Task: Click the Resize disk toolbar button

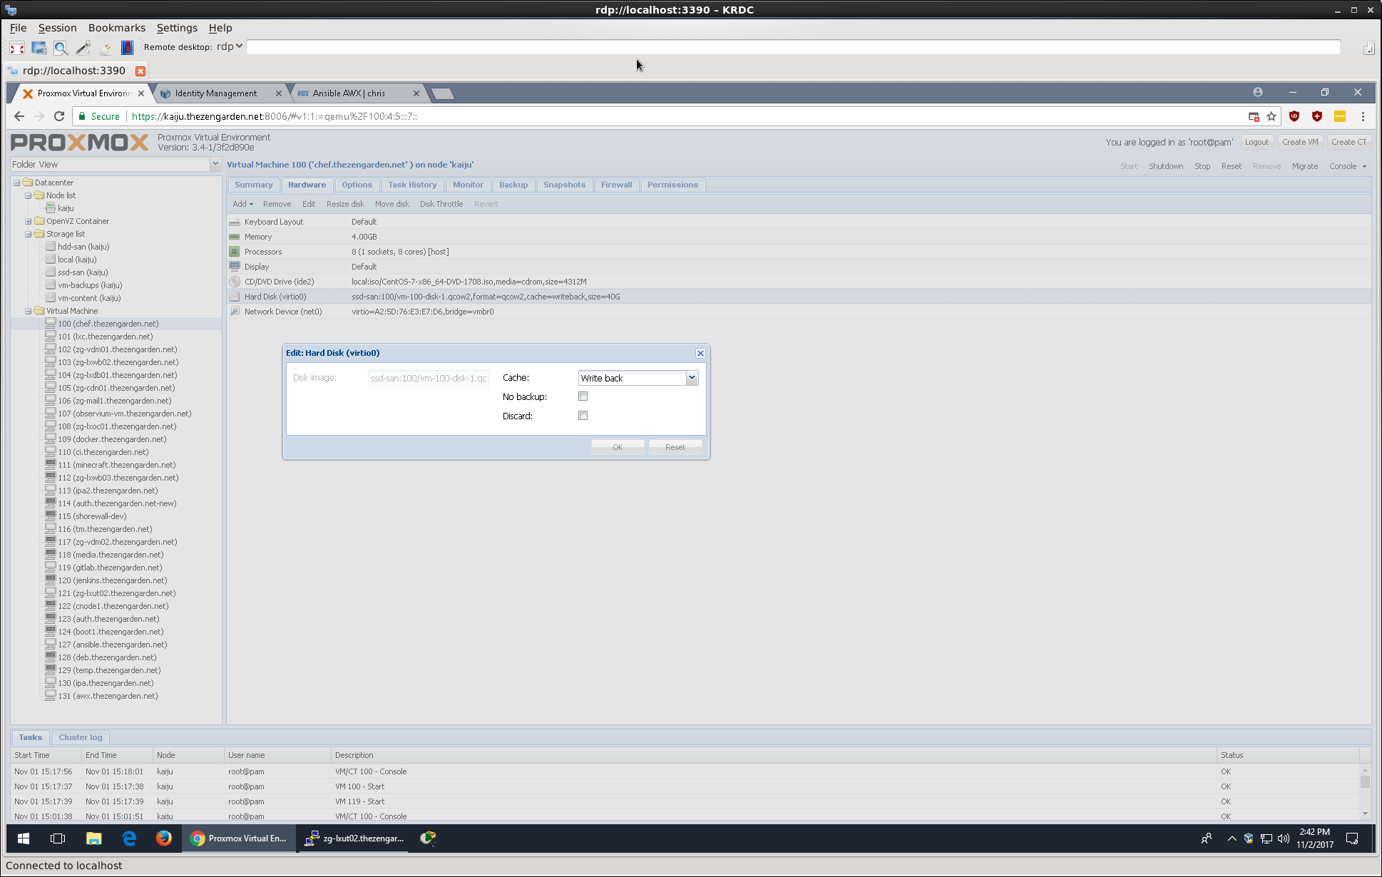Action: pos(345,204)
